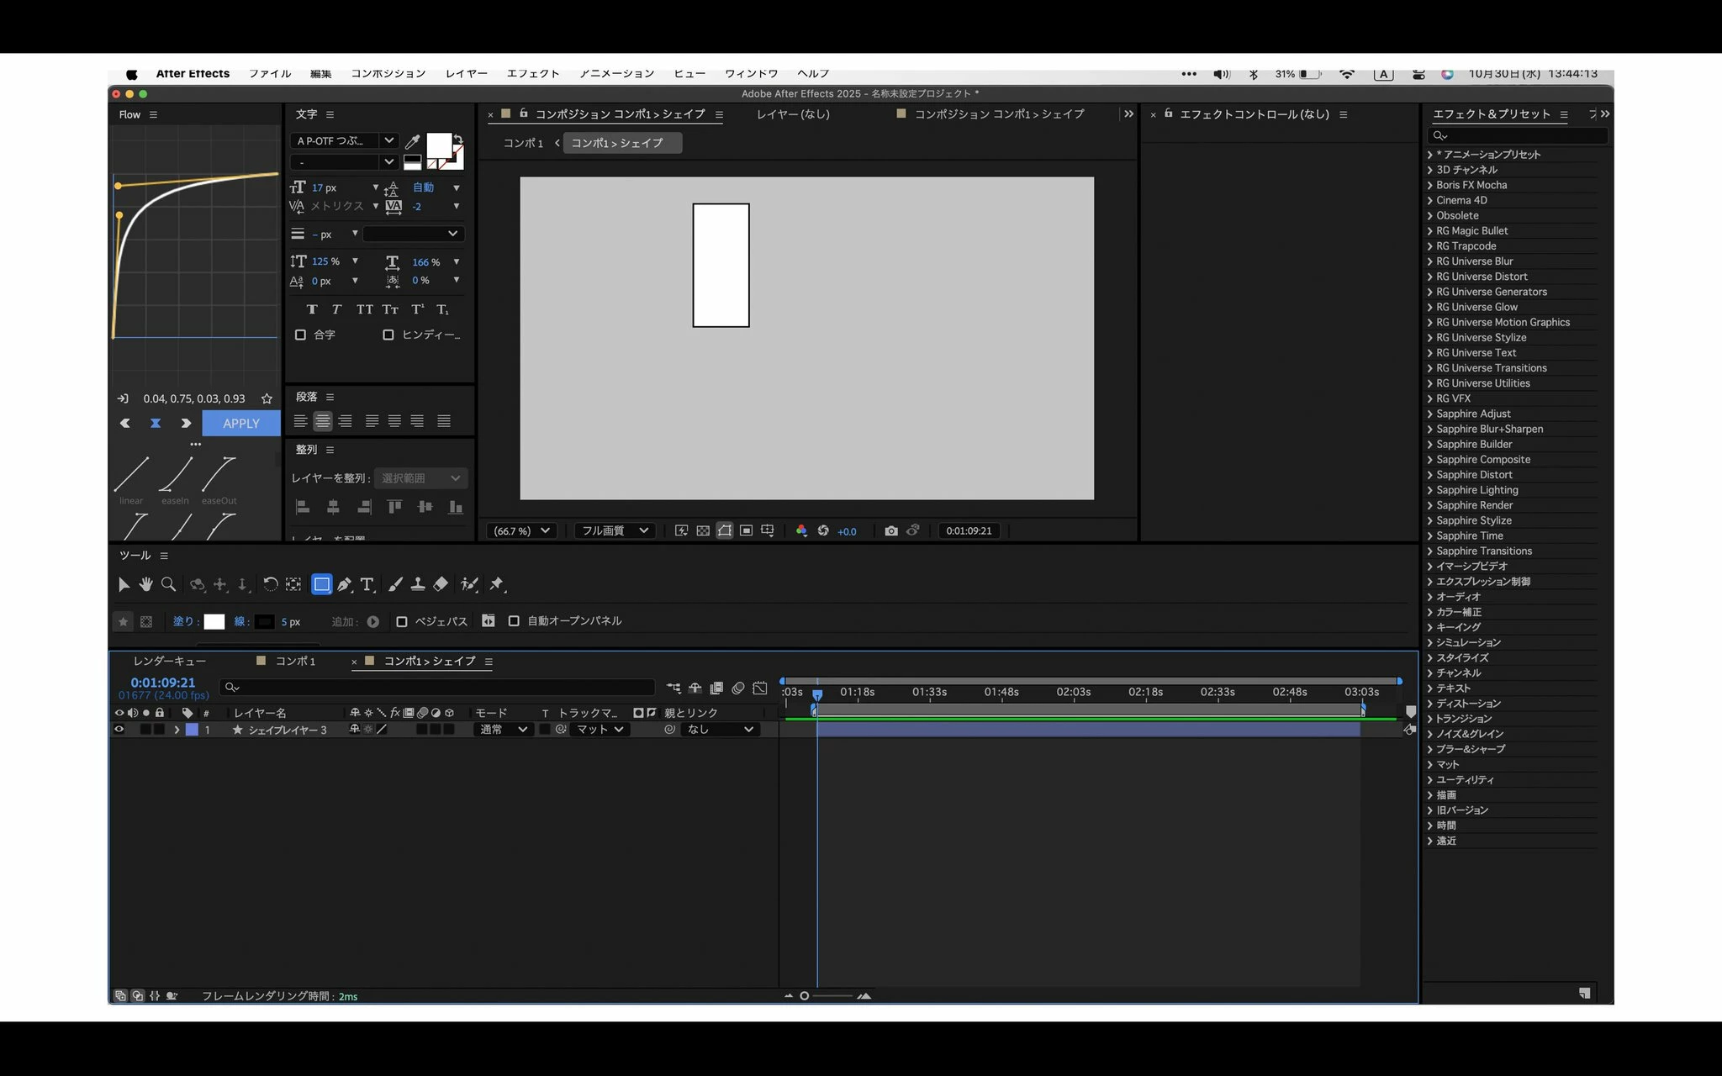Hide シェイプレイヤー 3 with eye toggle
The height and width of the screenshot is (1076, 1722).
(x=119, y=730)
